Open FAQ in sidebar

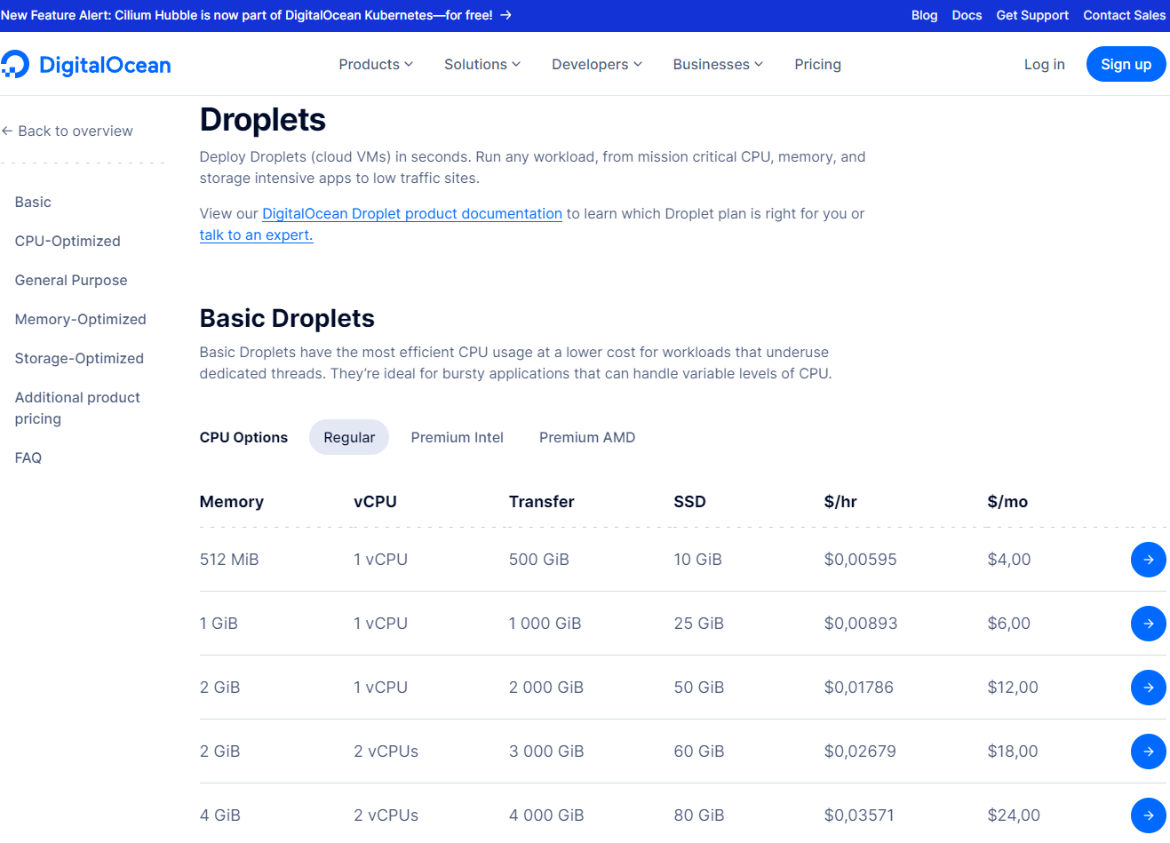pyautogui.click(x=28, y=457)
